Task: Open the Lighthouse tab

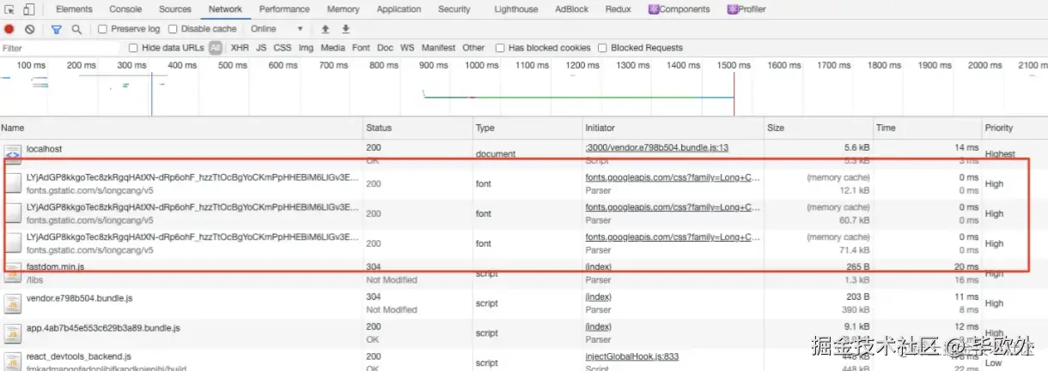Action: [x=516, y=9]
